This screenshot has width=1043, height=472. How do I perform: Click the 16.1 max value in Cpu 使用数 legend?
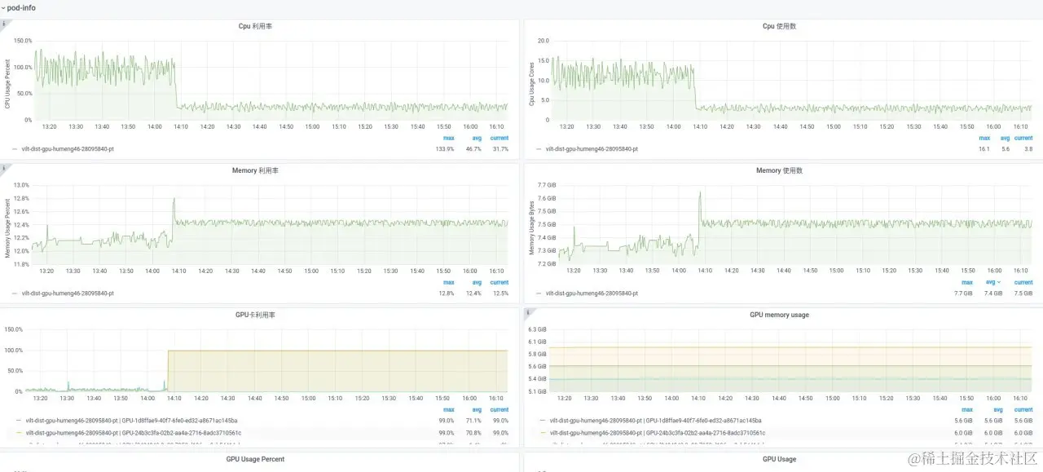(x=983, y=149)
